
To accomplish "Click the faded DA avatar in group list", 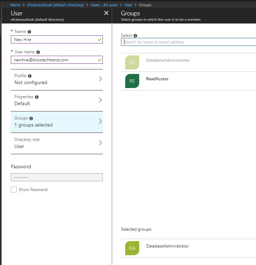I will pos(132,62).
